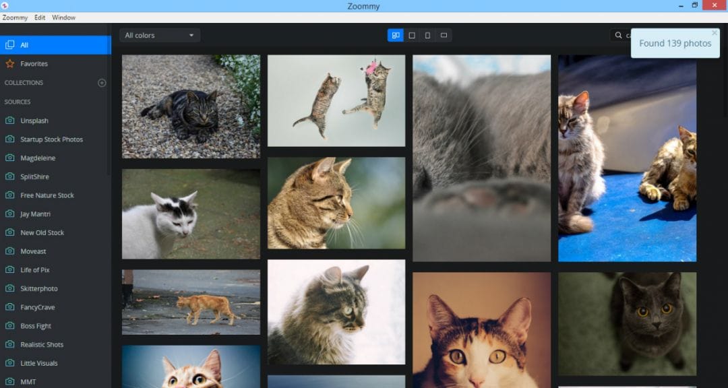Image resolution: width=728 pixels, height=388 pixels.
Task: Click the camera icon beside MMT
Action: [x=9, y=381]
